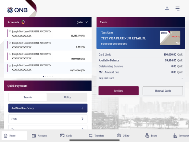Click the Quick Payments header
The width and height of the screenshot is (189, 142).
[x=48, y=86]
